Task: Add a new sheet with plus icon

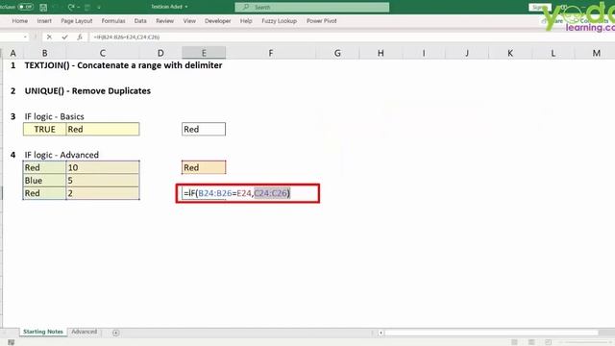Action: [115, 333]
